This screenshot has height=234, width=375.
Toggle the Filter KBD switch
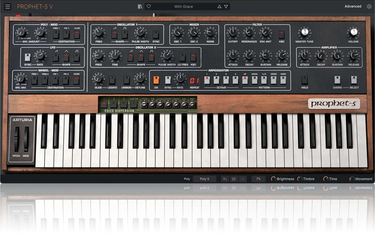coord(282,34)
